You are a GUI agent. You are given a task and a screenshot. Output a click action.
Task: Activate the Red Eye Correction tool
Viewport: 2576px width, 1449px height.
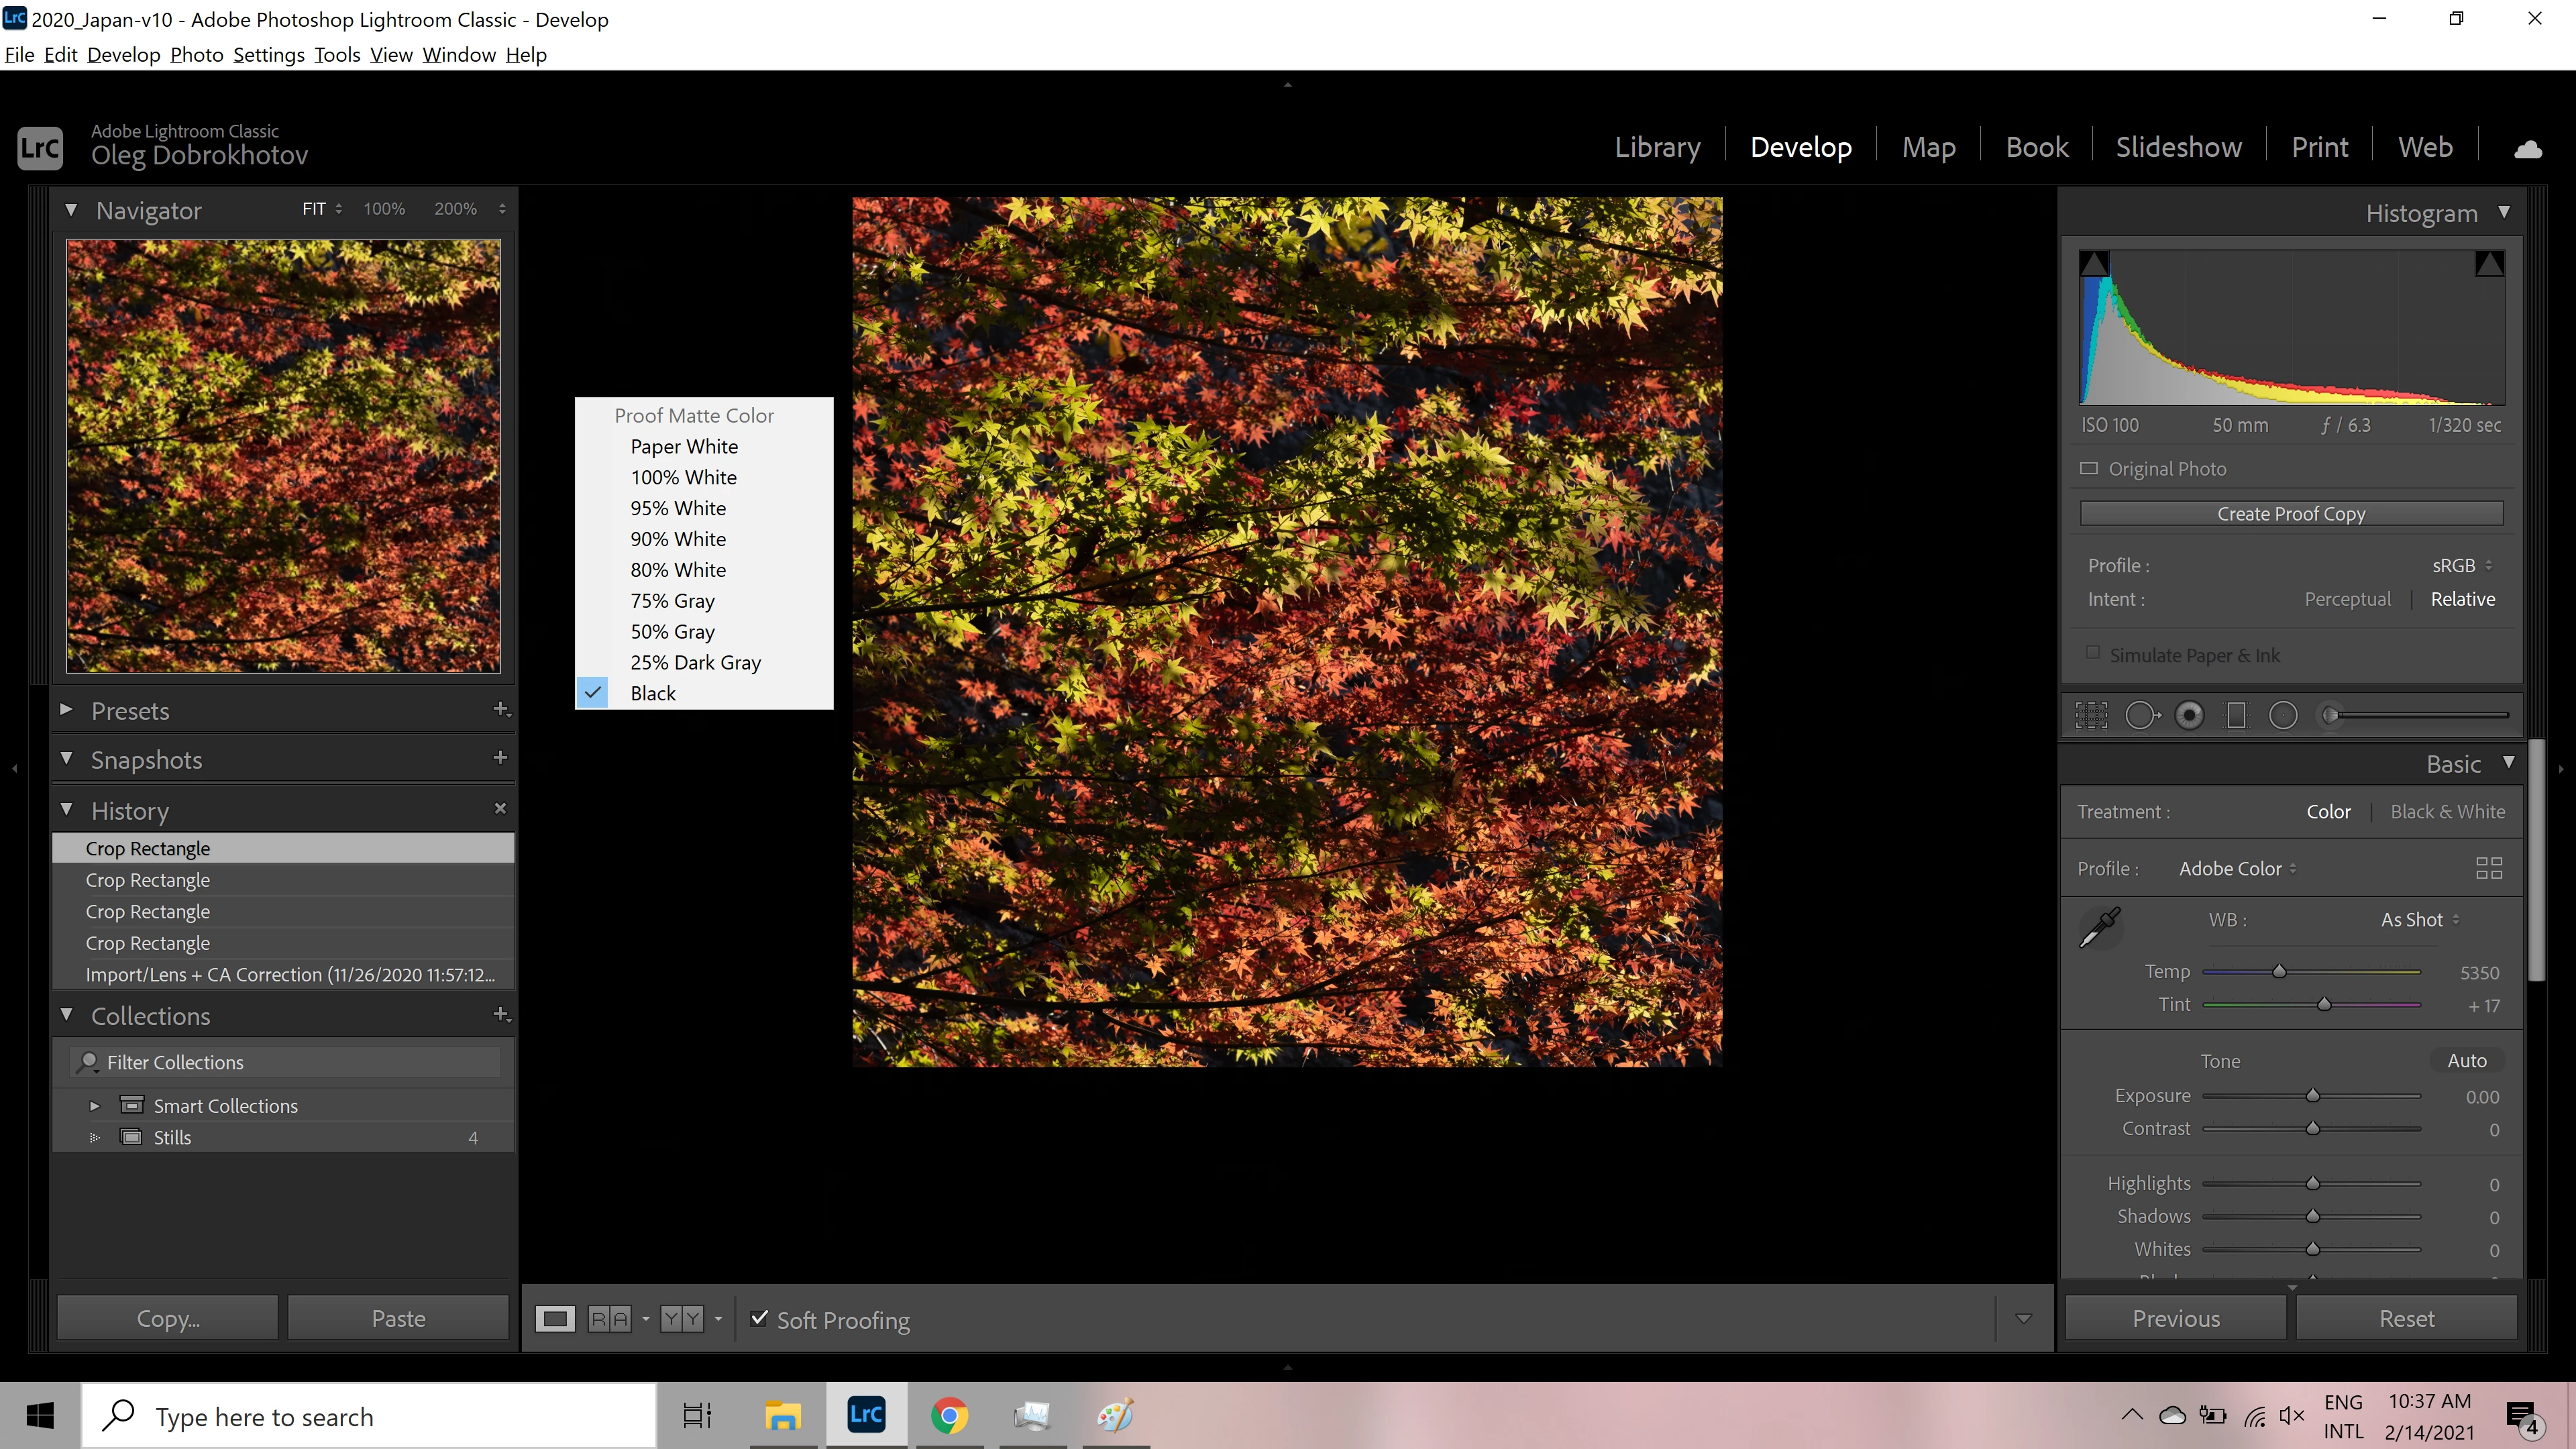[2189, 715]
